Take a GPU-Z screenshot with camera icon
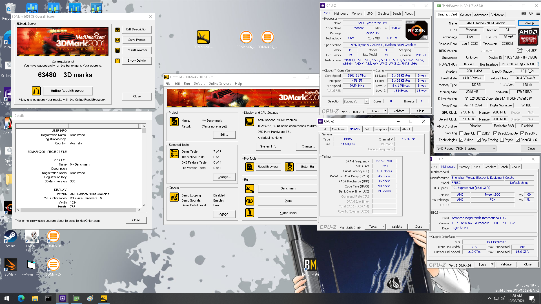This screenshot has width=541, height=304. (524, 14)
